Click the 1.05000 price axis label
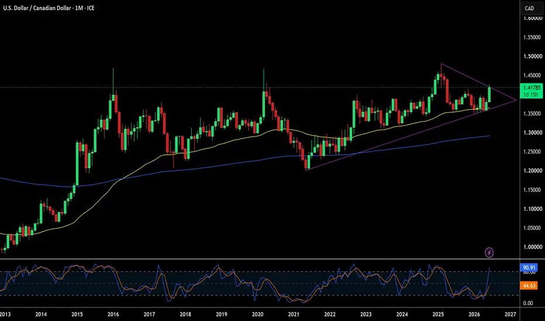 coord(533,228)
